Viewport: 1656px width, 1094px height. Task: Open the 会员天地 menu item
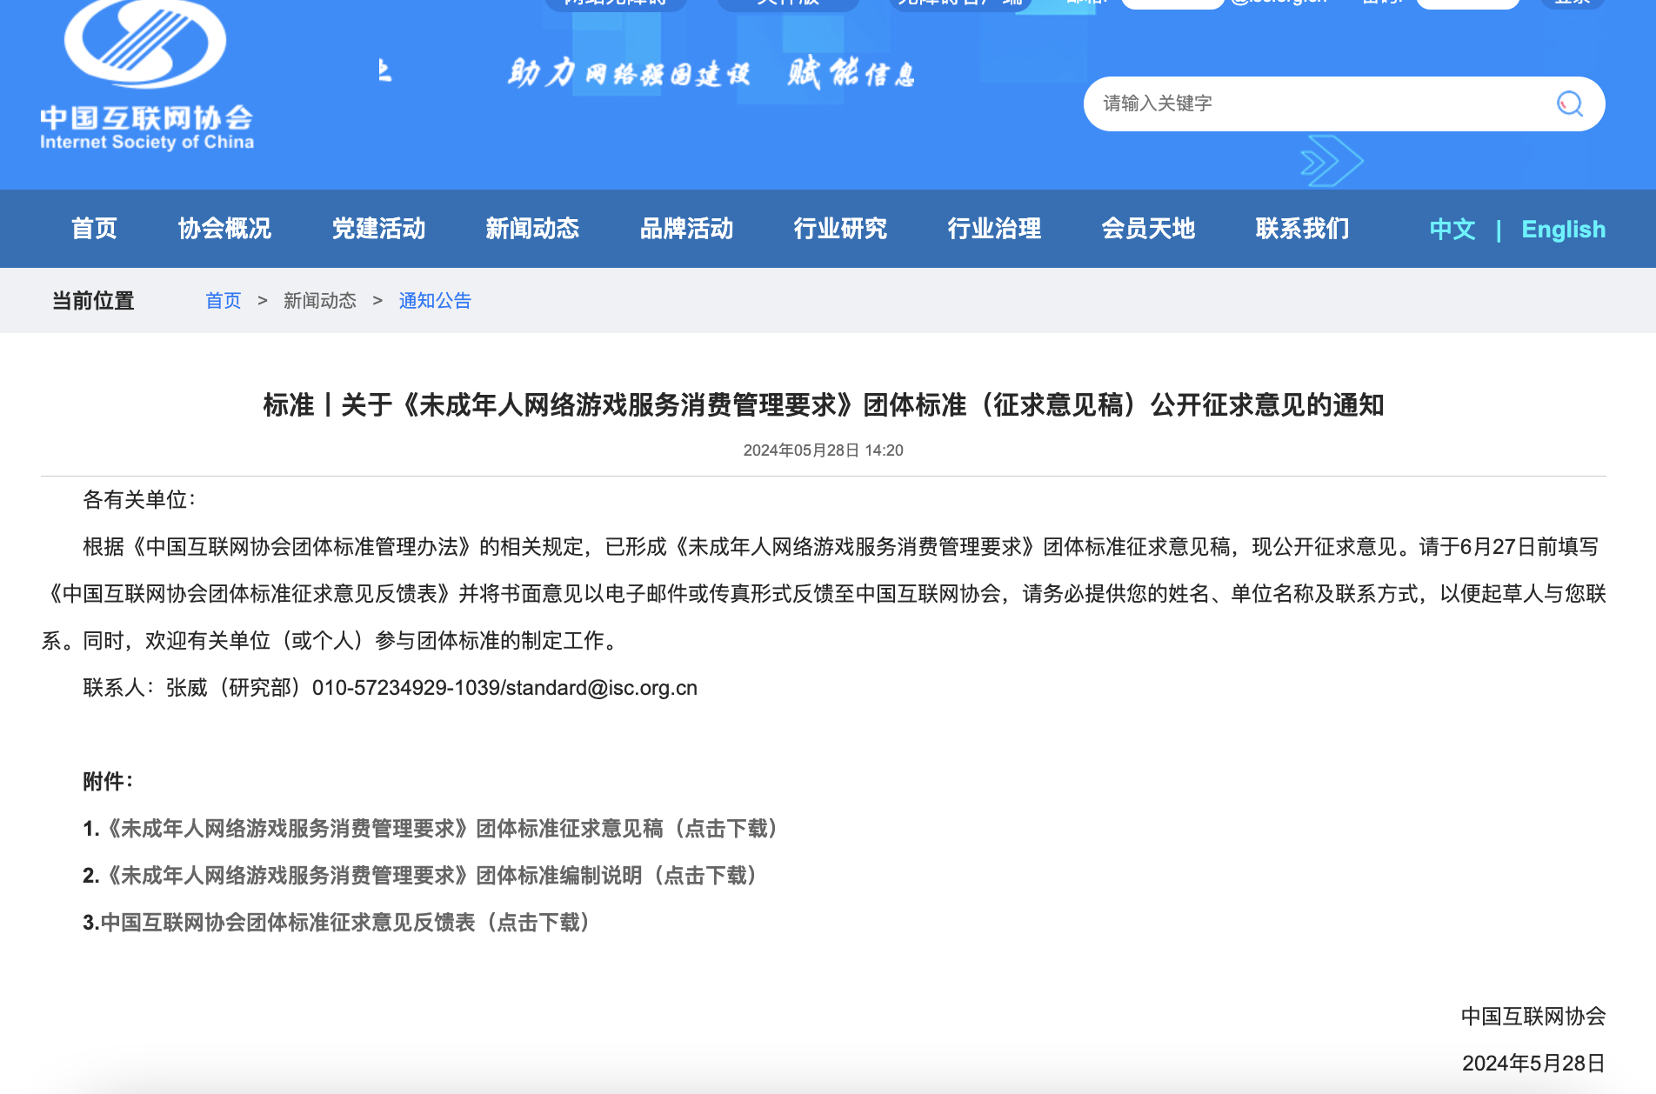(x=1148, y=229)
